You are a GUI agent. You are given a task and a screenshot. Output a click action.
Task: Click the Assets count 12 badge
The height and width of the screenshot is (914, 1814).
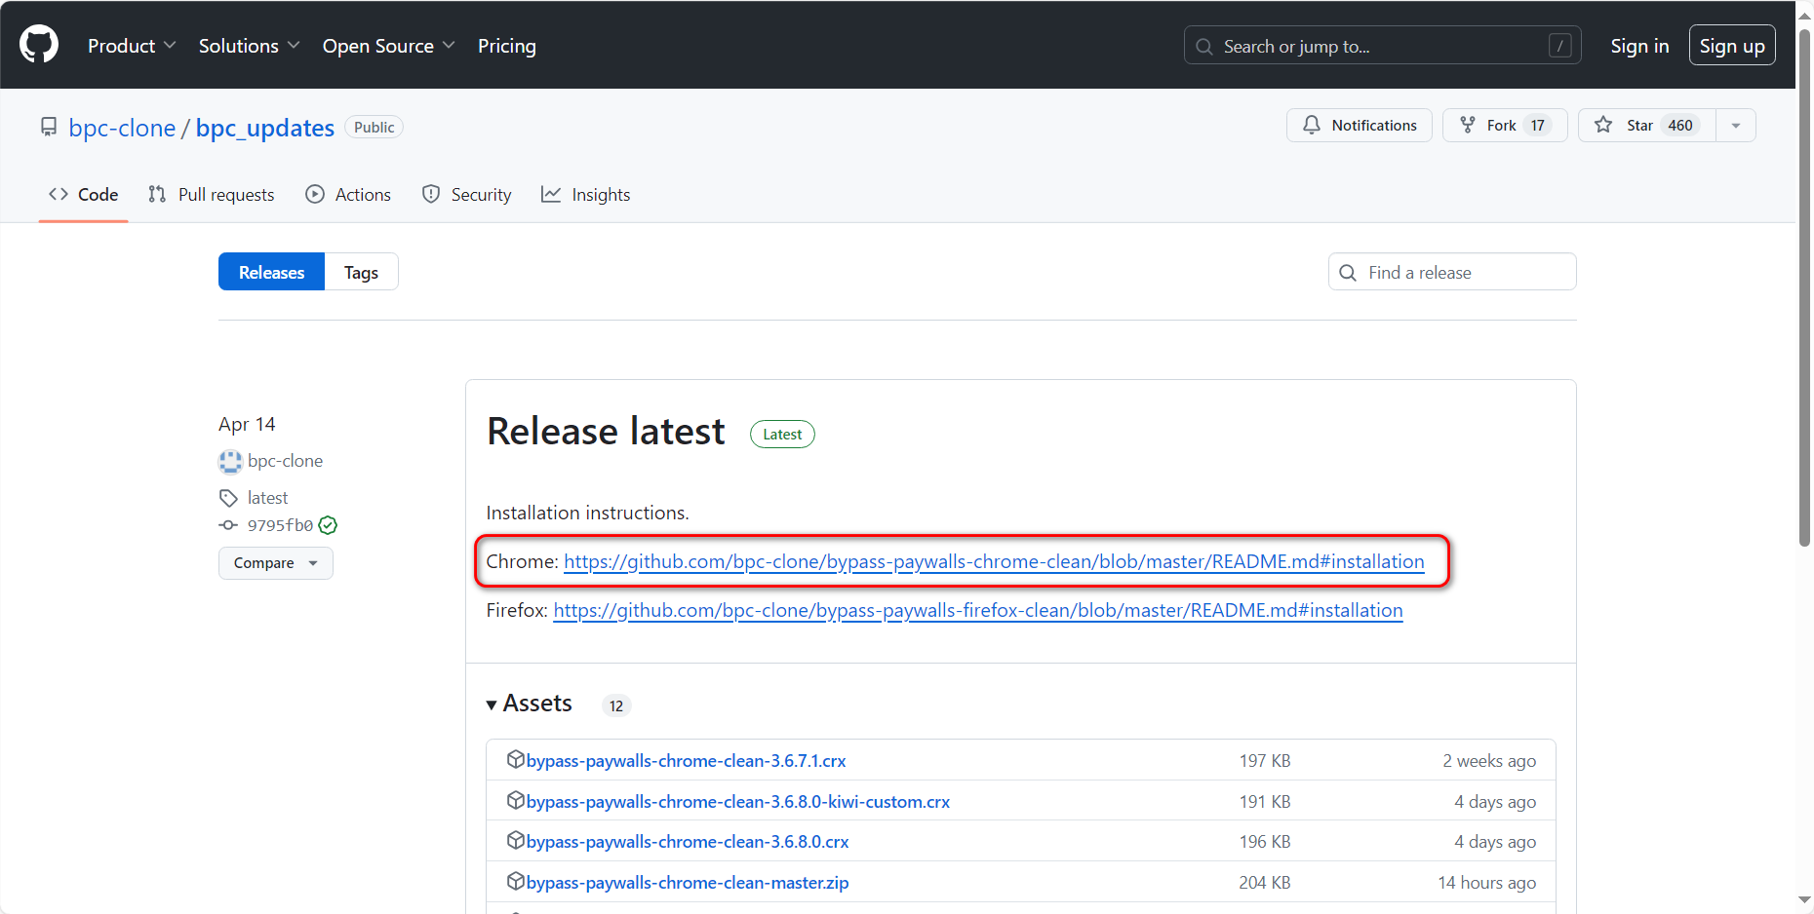click(616, 705)
